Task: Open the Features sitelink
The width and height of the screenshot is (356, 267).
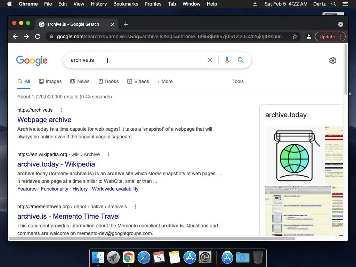Action: 27,189
